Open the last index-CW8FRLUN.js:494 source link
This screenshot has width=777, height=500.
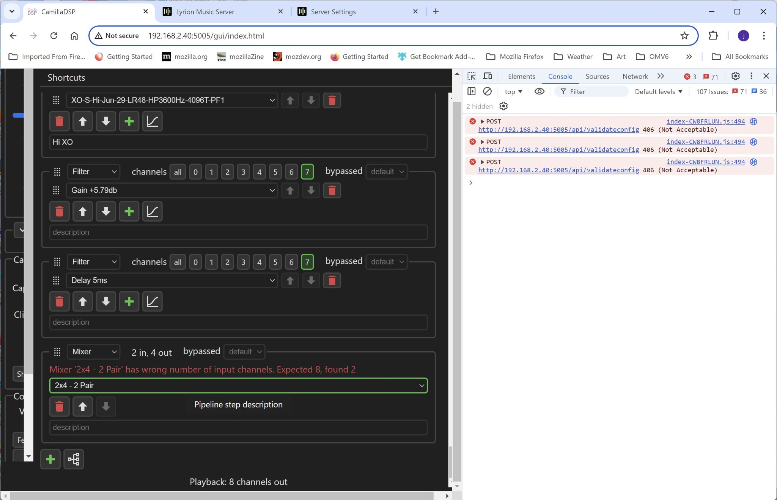tap(706, 162)
